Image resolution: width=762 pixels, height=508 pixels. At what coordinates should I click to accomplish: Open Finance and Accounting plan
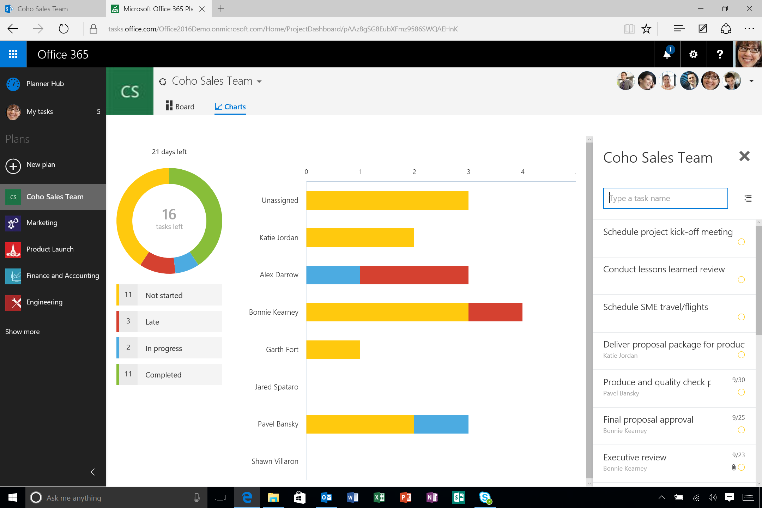tap(63, 275)
